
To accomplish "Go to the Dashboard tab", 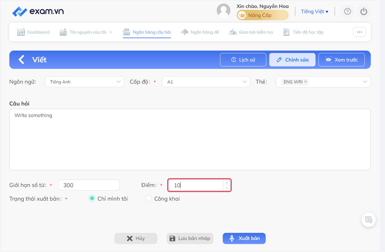I will pyautogui.click(x=33, y=32).
